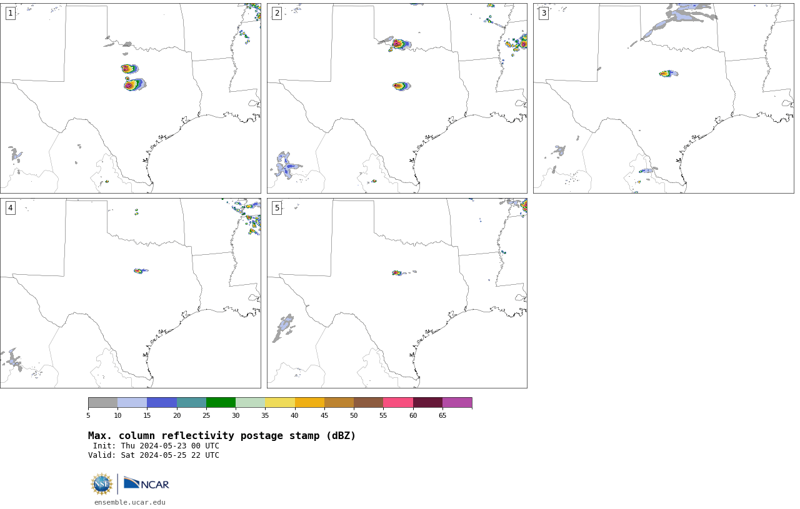Click the panel number 5 label
This screenshot has width=800, height=509.
[x=277, y=208]
